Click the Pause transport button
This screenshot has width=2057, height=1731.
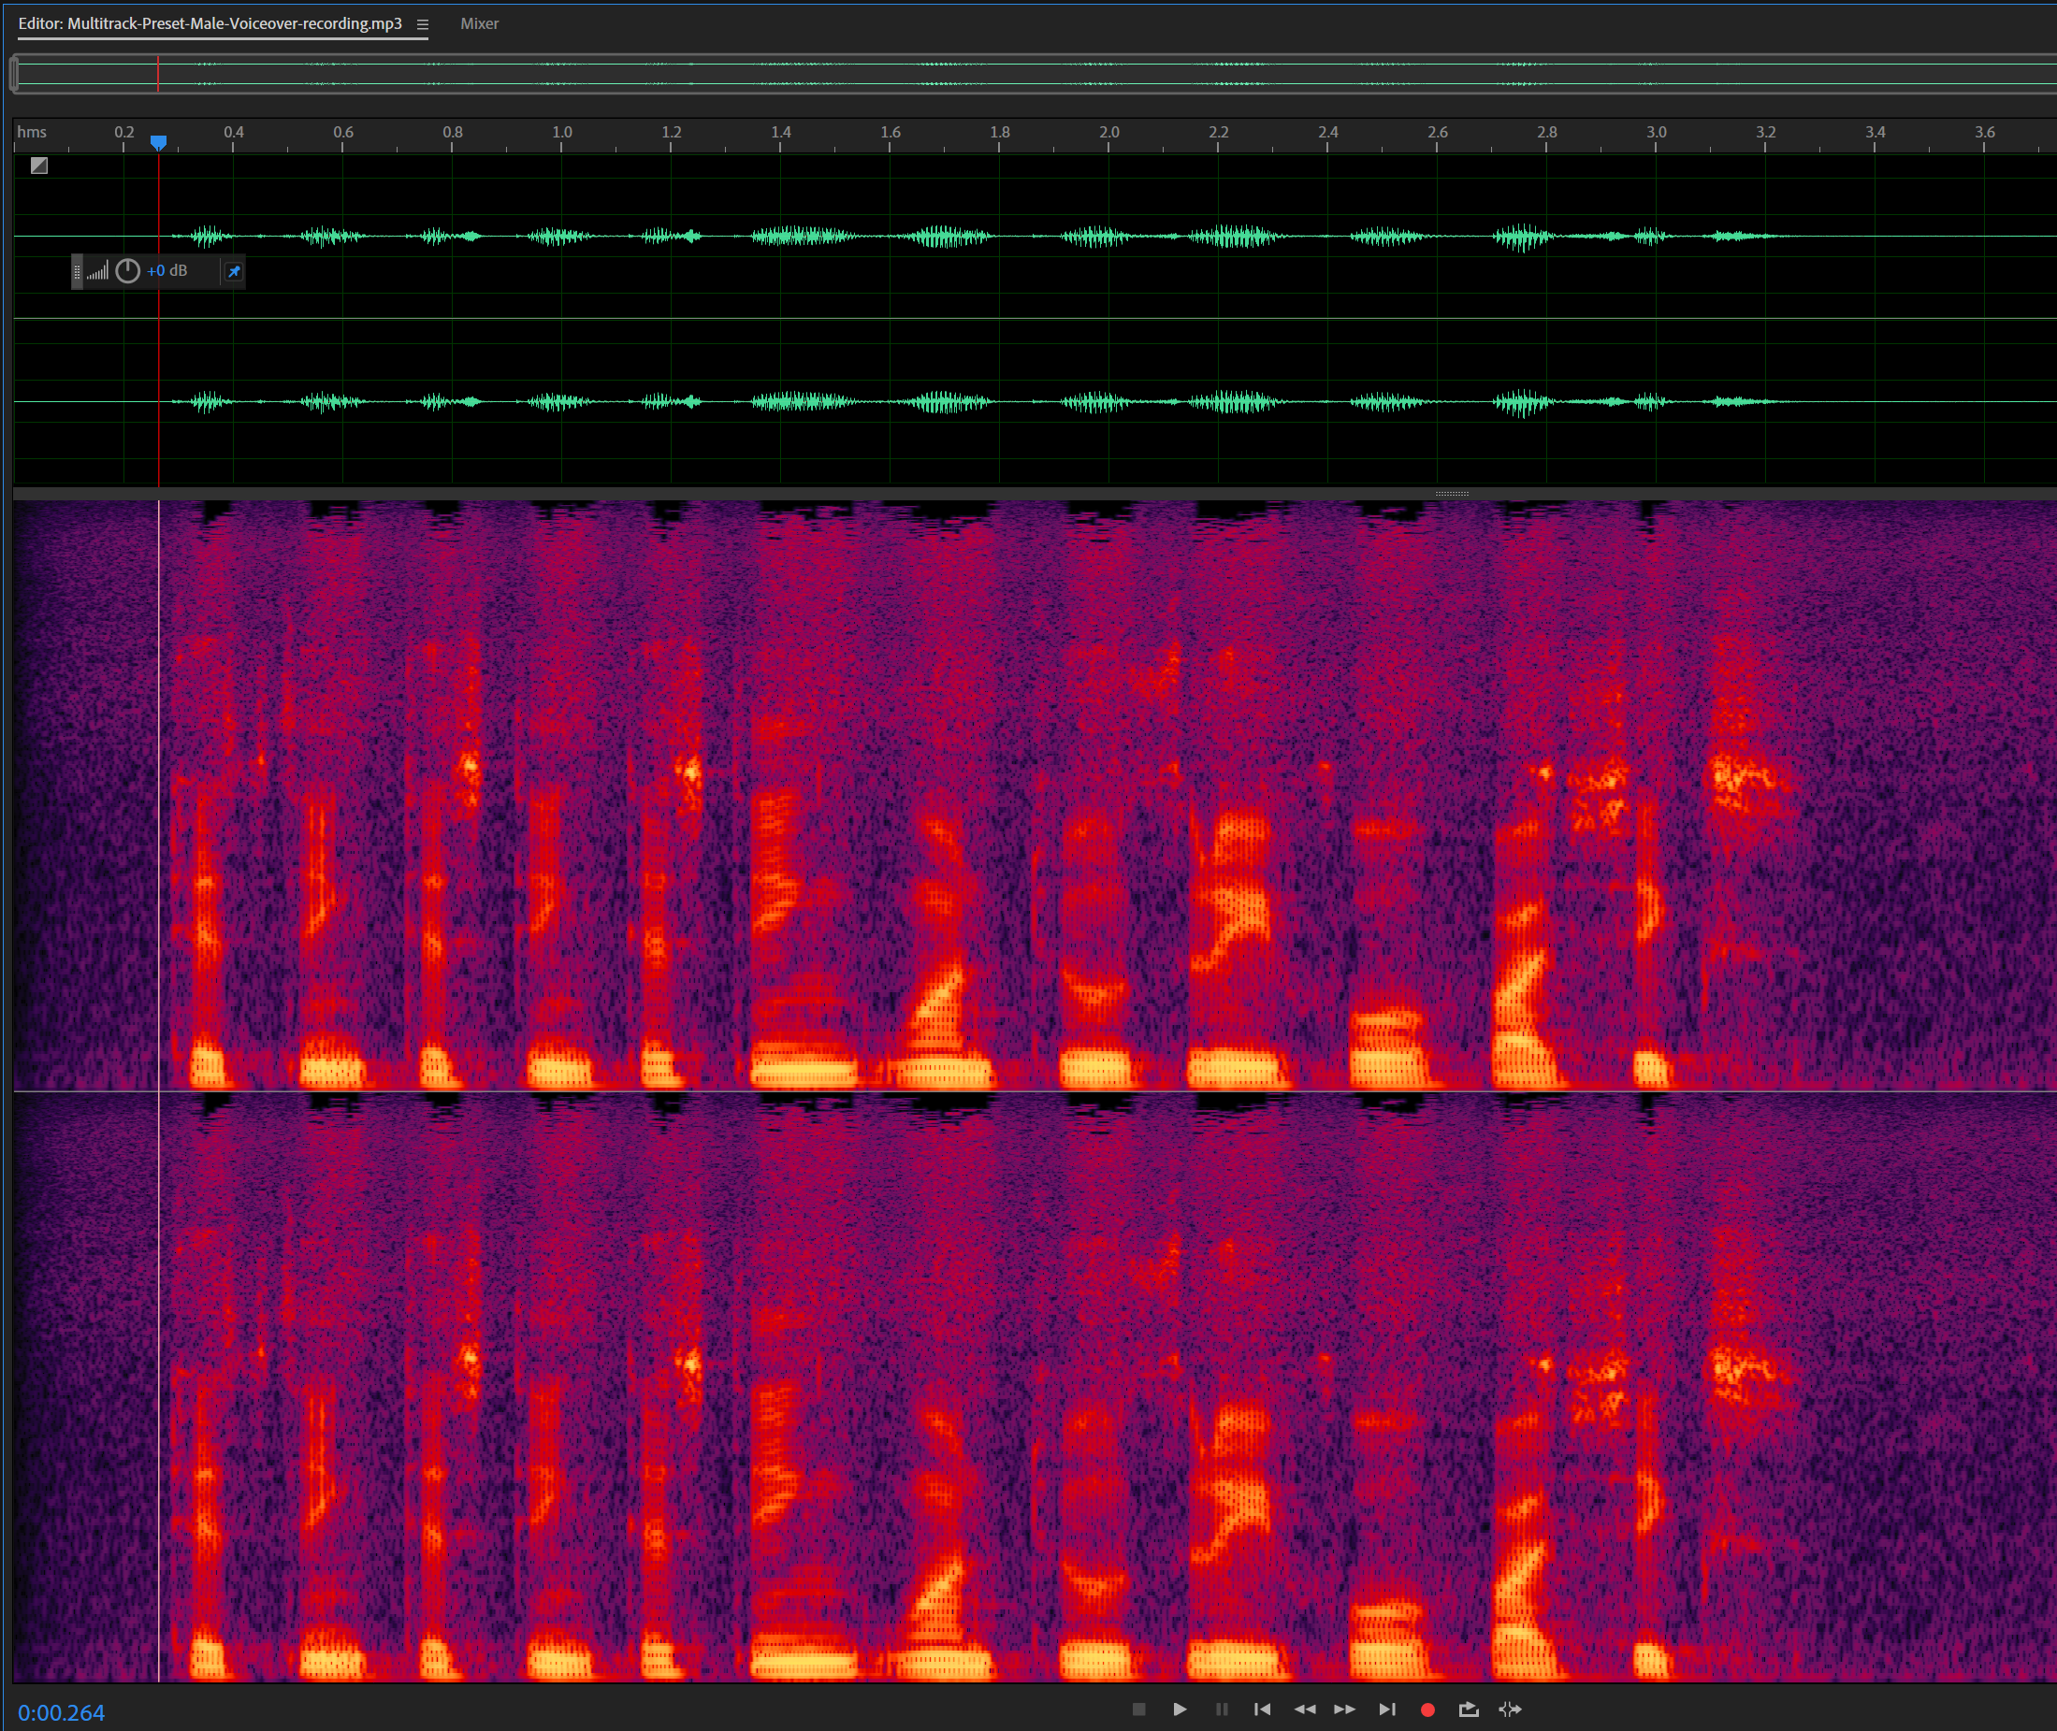pyautogui.click(x=1222, y=1709)
